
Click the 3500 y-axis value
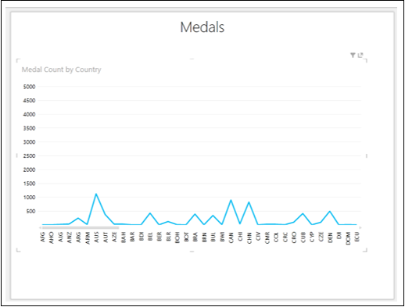point(29,128)
